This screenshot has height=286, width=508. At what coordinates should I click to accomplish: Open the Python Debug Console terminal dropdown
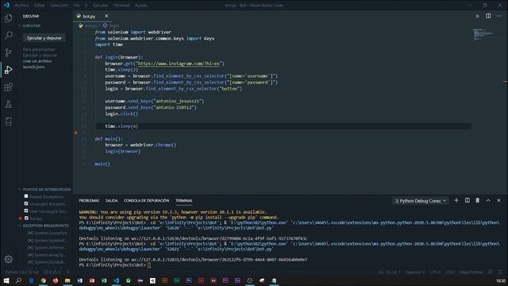pos(421,201)
